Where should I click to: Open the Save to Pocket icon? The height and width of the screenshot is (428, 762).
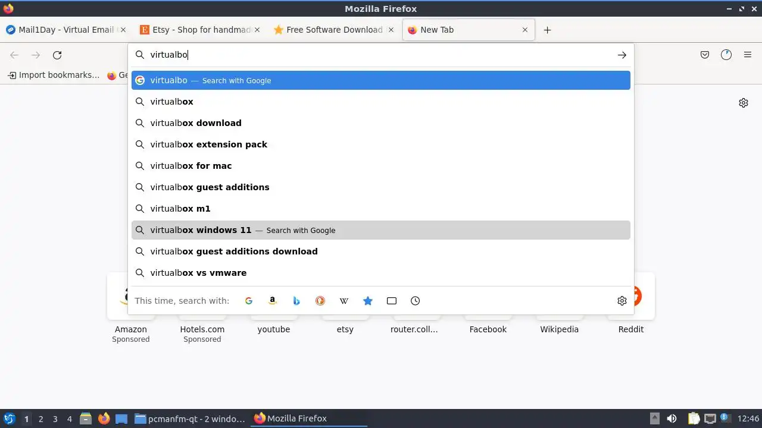[x=705, y=55]
